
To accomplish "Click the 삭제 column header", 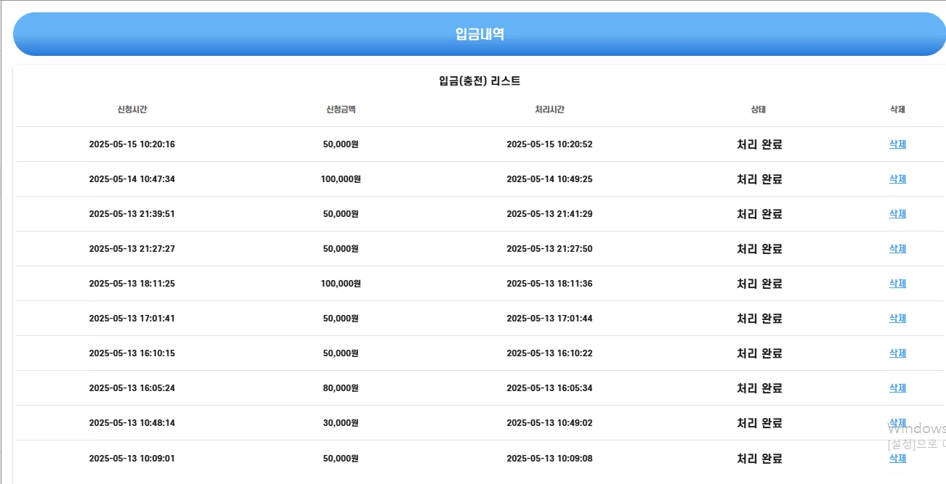I will point(897,110).
